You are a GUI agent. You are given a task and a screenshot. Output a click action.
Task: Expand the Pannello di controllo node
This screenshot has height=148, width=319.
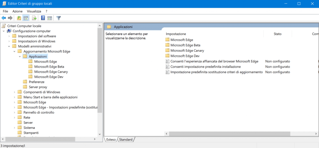pyautogui.click(x=14, y=112)
